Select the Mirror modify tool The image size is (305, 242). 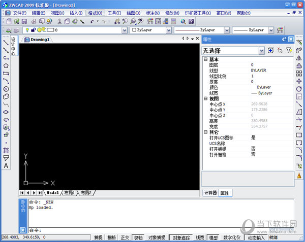coord(299,58)
